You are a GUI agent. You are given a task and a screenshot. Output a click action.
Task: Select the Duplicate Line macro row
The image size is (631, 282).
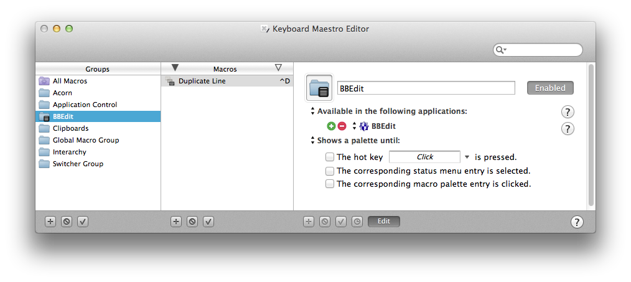[x=227, y=81]
